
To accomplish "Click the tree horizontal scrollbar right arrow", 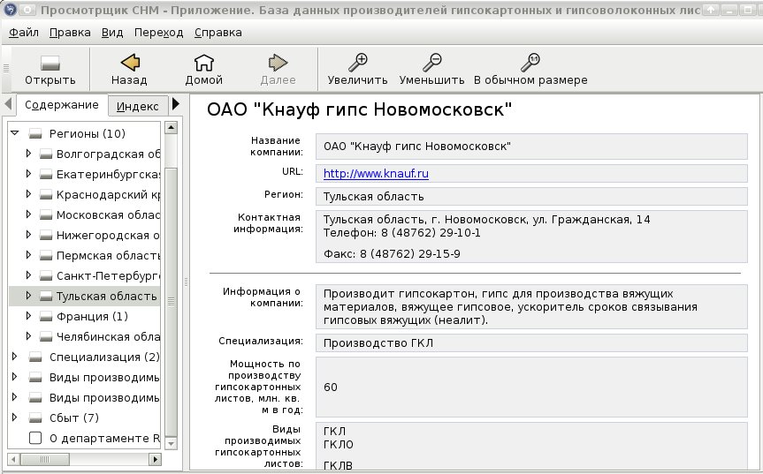I will (x=155, y=459).
